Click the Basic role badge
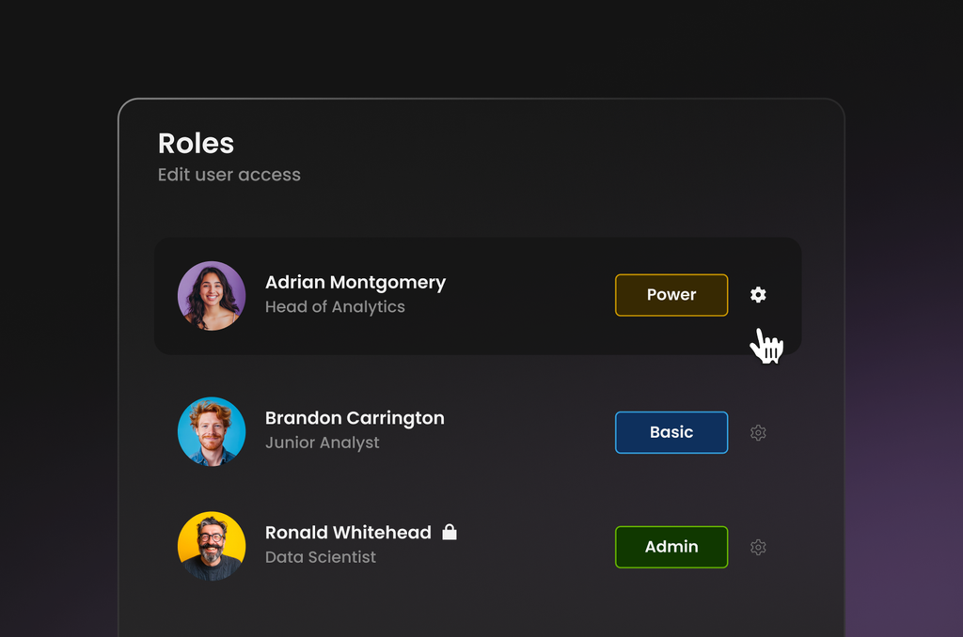Viewport: 963px width, 637px height. (x=671, y=432)
